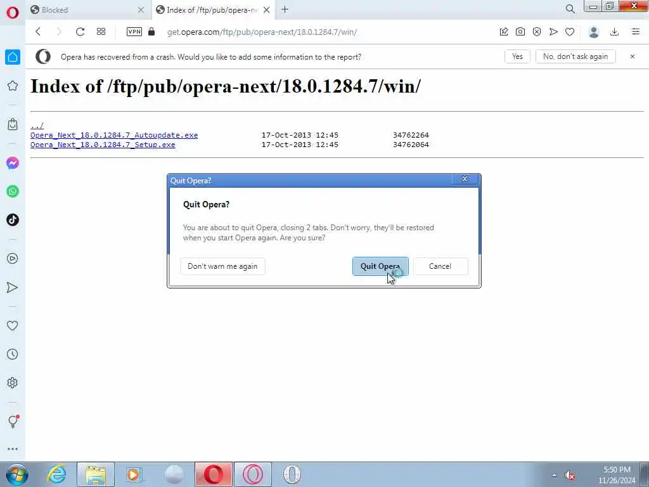Open the parent directory ../ link
The width and height of the screenshot is (649, 487).
click(x=37, y=125)
